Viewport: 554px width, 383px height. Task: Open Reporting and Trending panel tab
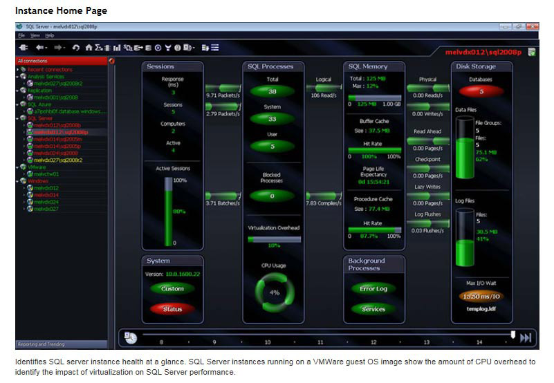[x=62, y=344]
